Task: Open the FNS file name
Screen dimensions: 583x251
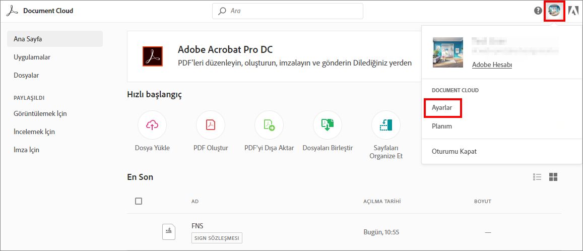Action: pyautogui.click(x=198, y=226)
